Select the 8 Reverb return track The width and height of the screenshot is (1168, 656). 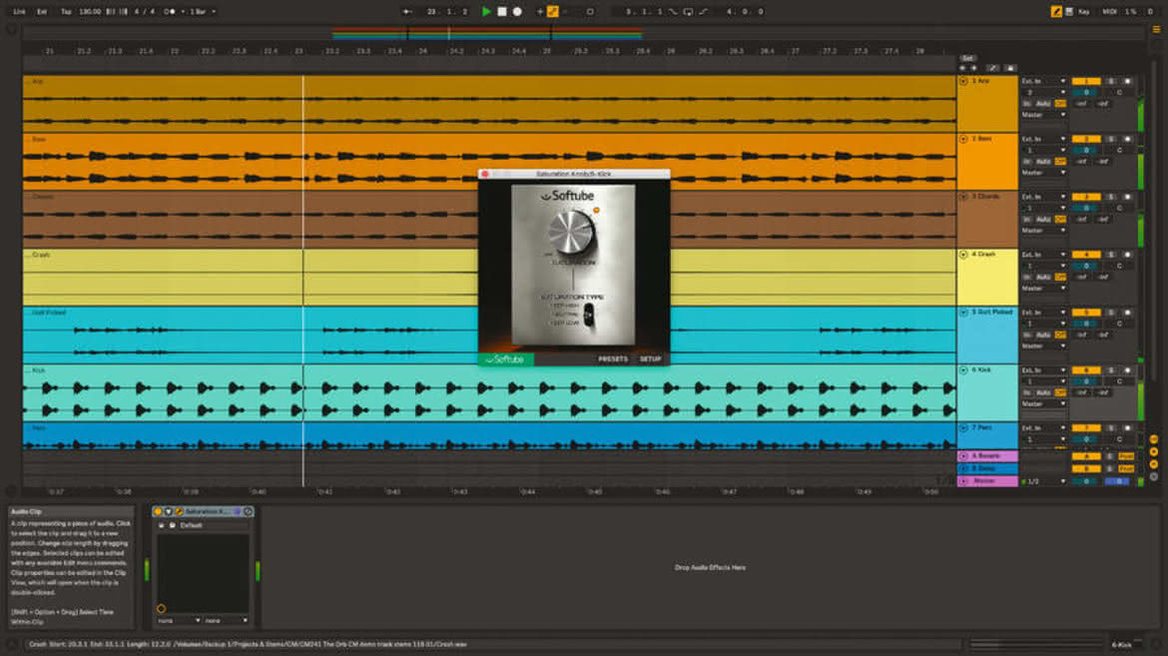coord(987,455)
